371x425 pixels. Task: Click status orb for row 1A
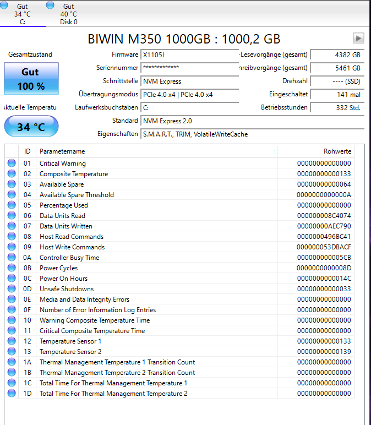12,362
